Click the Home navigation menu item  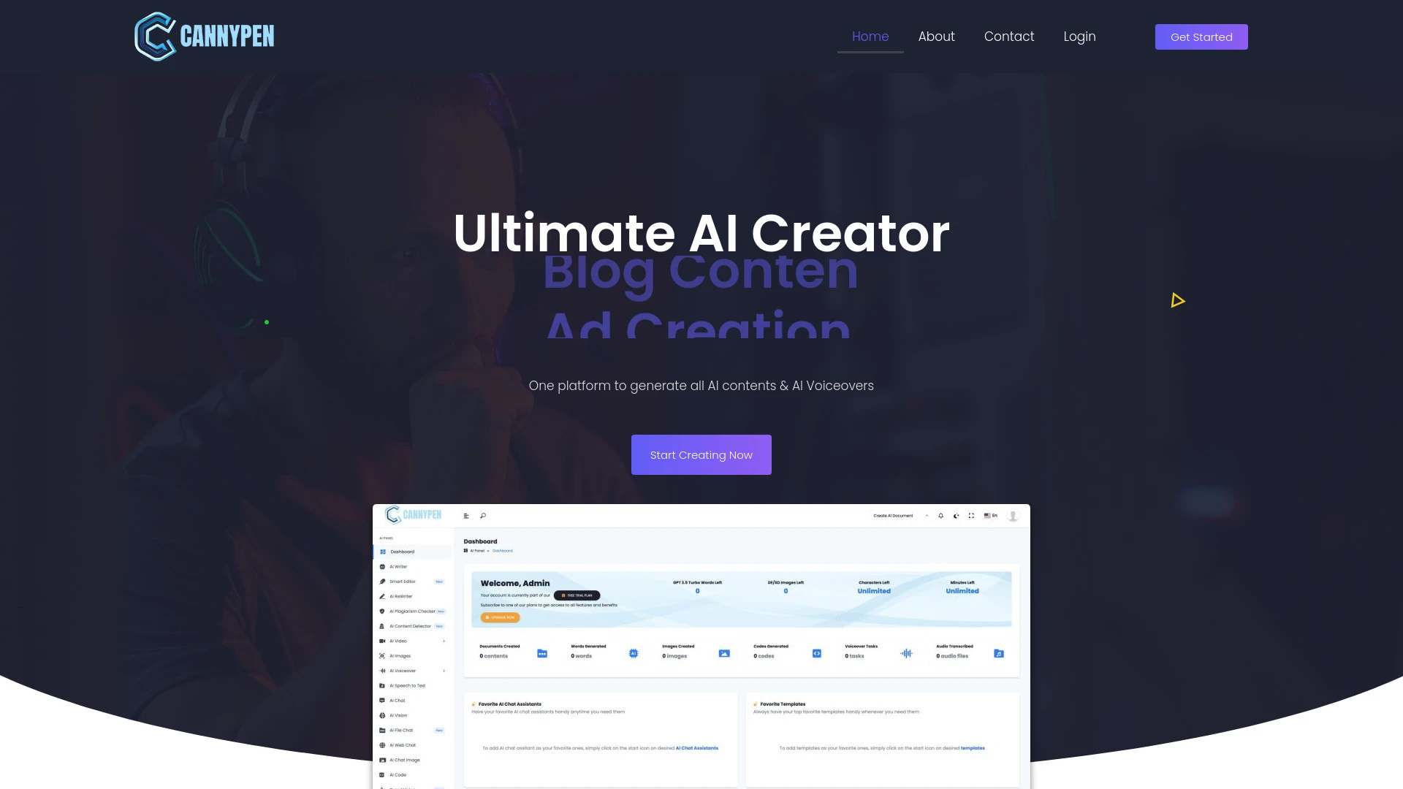click(x=870, y=36)
